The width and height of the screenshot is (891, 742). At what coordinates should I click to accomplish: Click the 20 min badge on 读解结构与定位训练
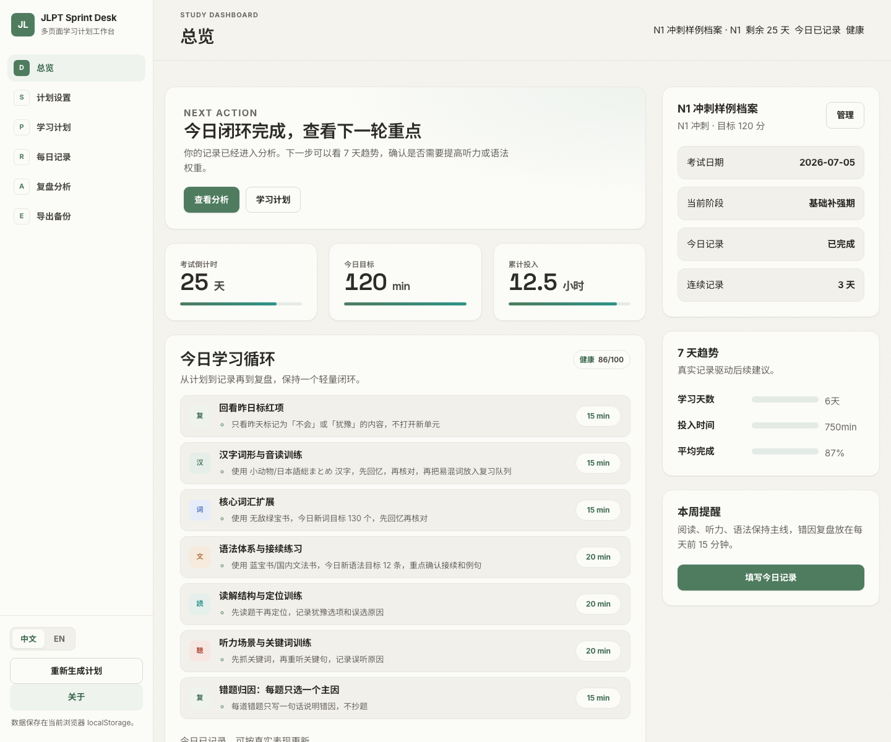[598, 604]
